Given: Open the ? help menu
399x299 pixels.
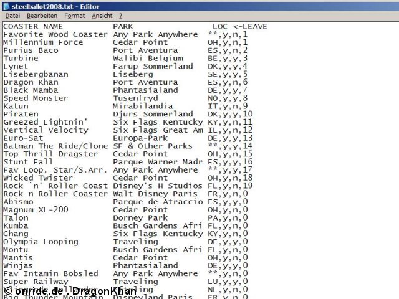Looking at the screenshot, I should [120, 16].
